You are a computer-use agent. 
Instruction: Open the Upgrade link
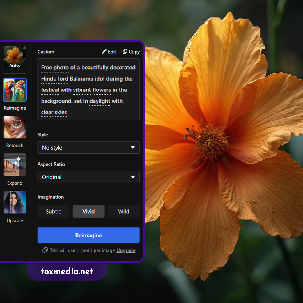[x=126, y=251]
